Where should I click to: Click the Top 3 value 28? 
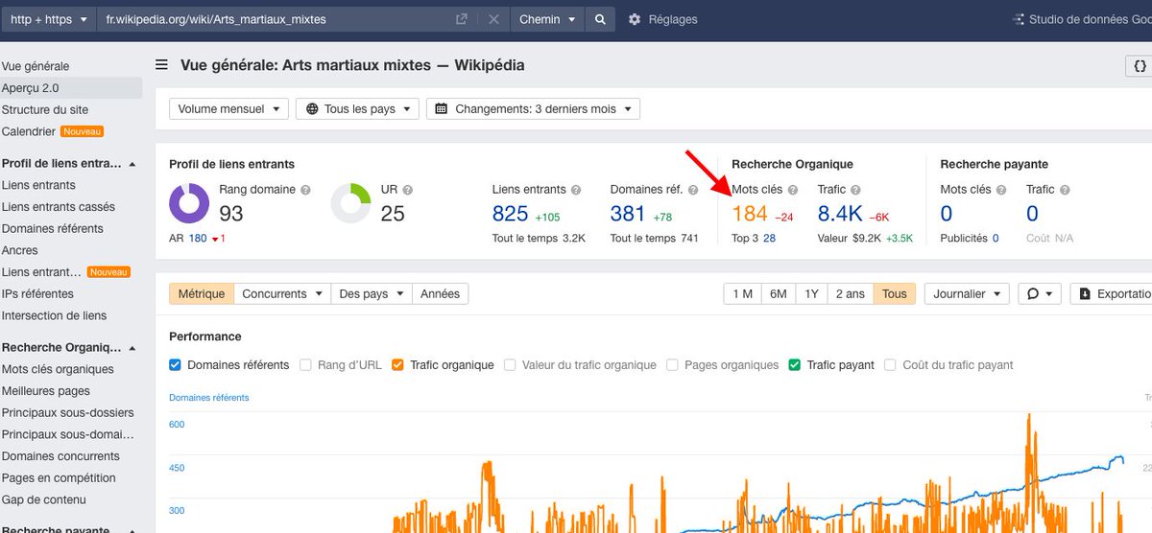(770, 239)
